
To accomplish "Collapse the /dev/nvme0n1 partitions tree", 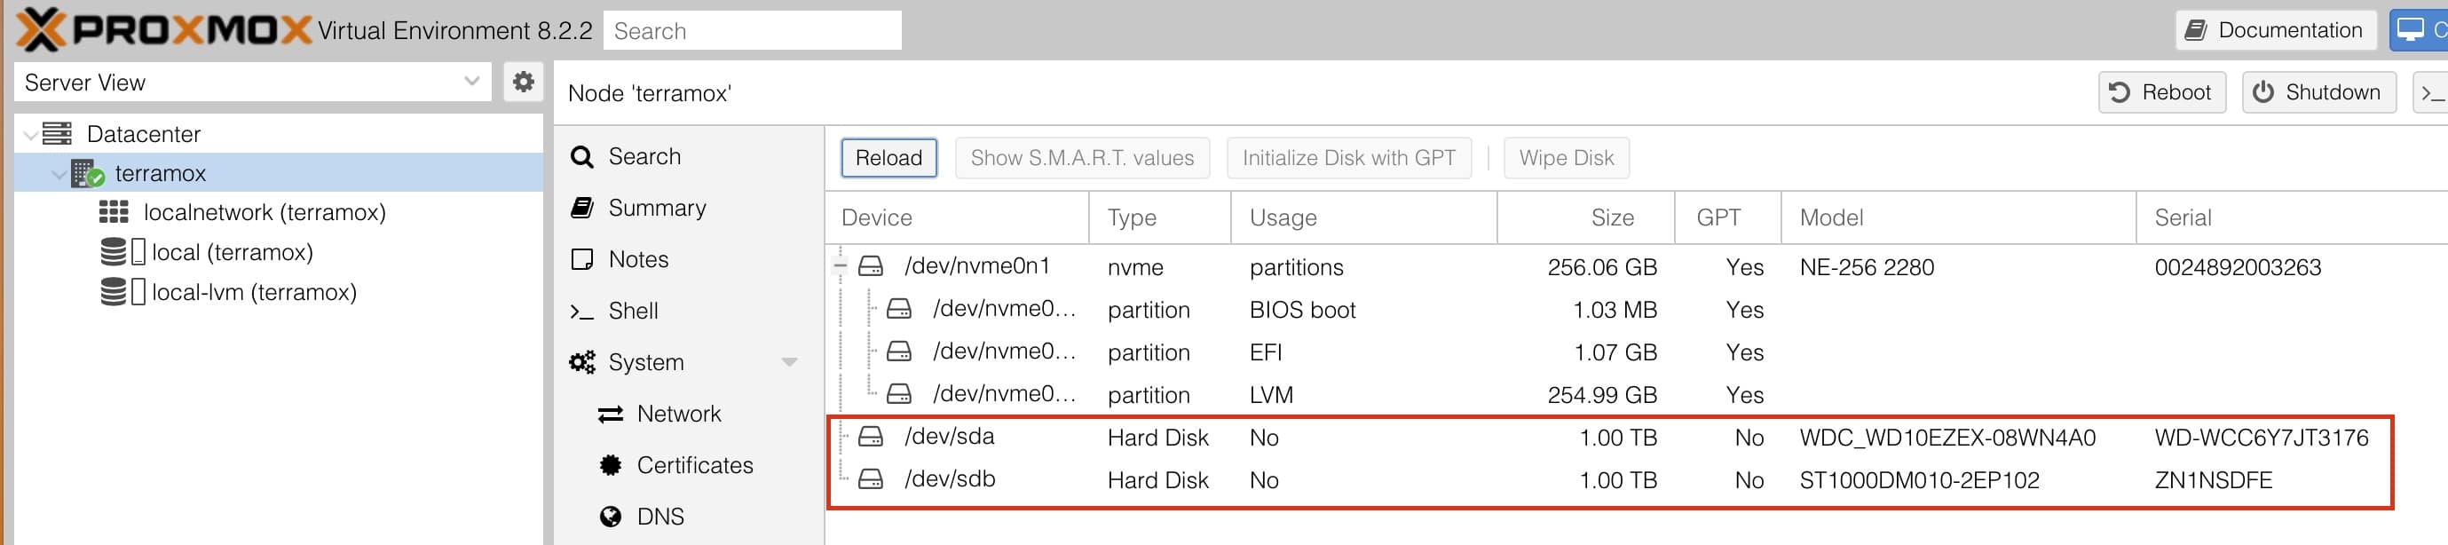I will click(840, 267).
